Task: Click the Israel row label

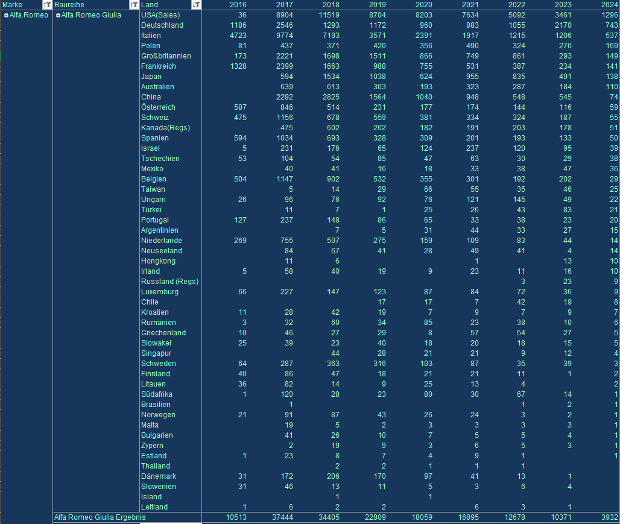Action: point(150,148)
